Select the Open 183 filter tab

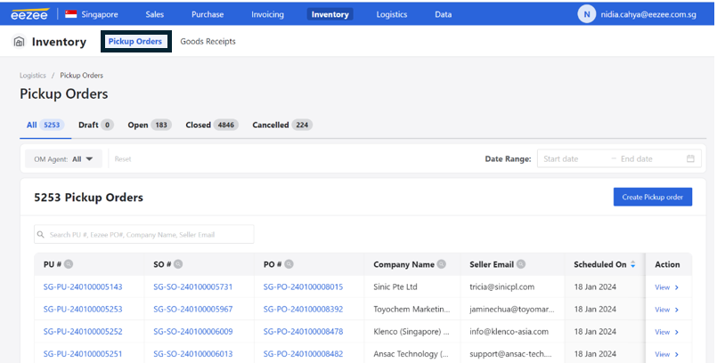click(149, 125)
